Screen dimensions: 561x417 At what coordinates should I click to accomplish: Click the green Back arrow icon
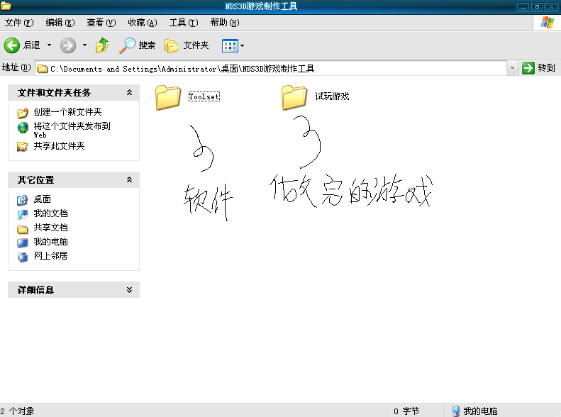[12, 45]
